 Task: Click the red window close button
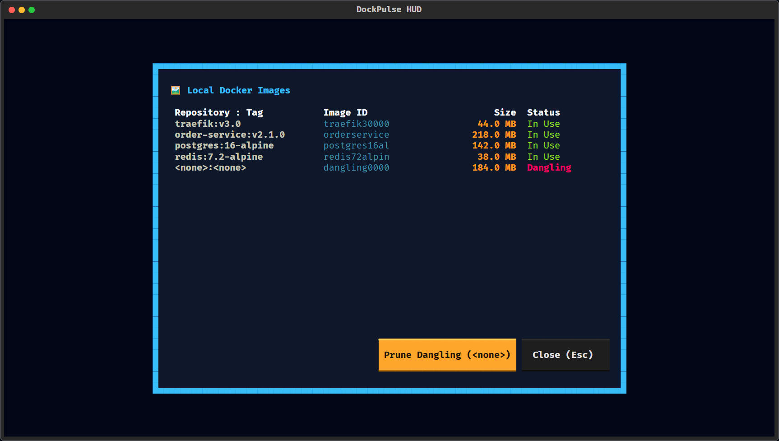click(x=12, y=10)
